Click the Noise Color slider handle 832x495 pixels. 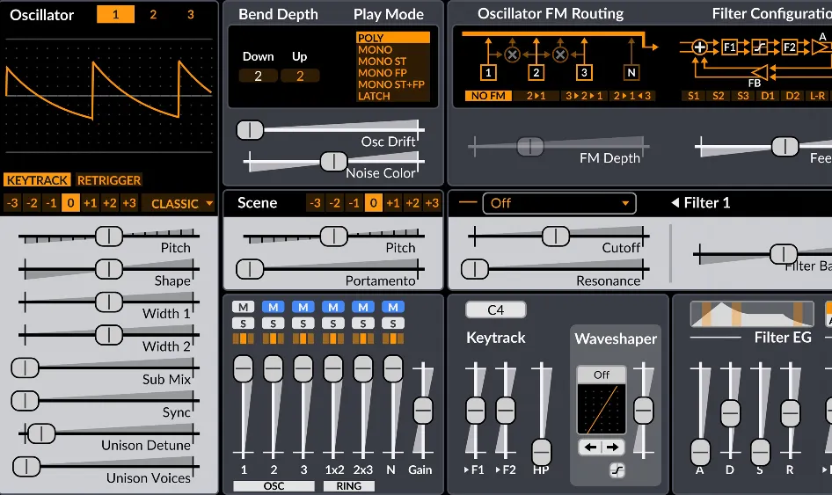pos(333,161)
